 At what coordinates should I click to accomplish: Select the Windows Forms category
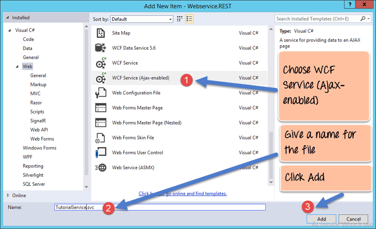point(39,148)
